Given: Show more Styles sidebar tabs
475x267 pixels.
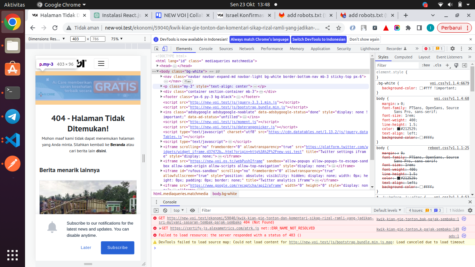Looking at the screenshot, I should [470, 57].
